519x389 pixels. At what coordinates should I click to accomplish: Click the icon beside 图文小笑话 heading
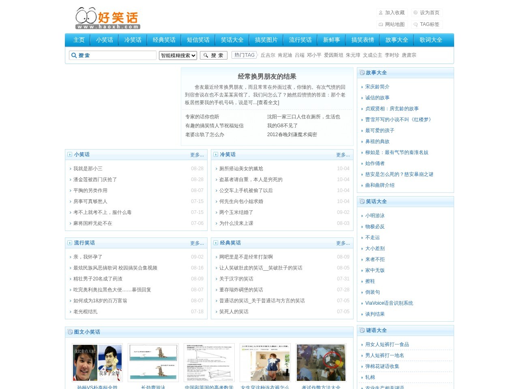69,332
